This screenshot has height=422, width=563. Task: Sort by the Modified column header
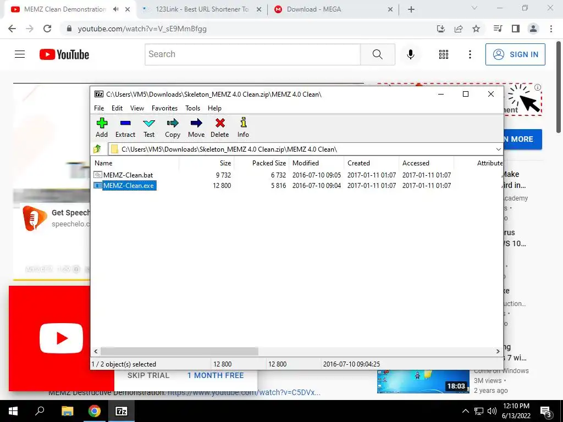(316, 163)
